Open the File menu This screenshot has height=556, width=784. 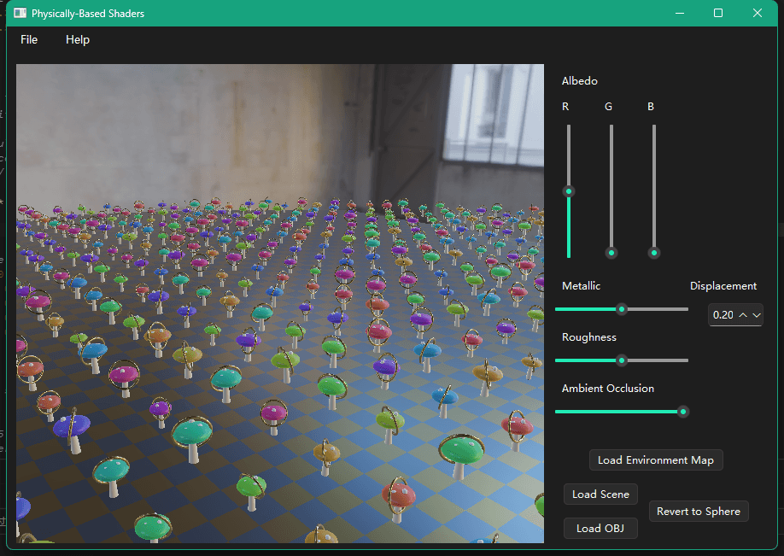pyautogui.click(x=29, y=39)
